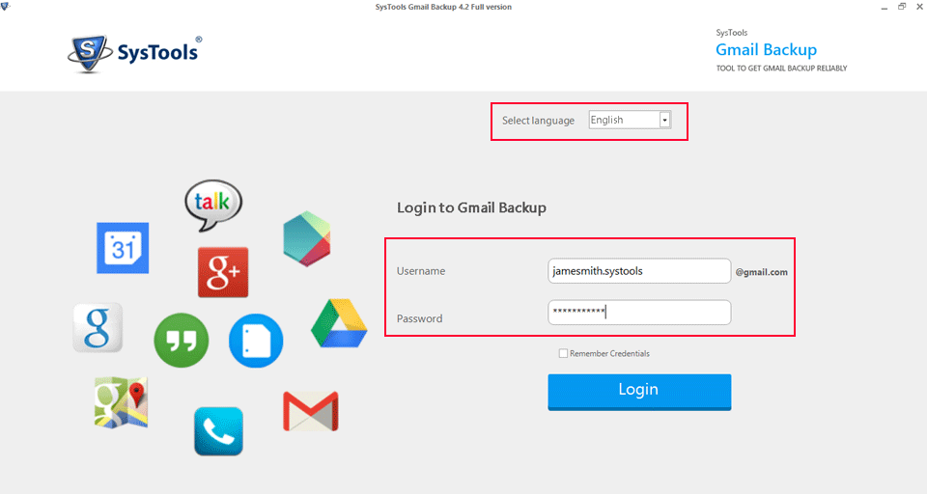Minimize the Gmail Backup window
This screenshot has width=927, height=494.
click(885, 7)
